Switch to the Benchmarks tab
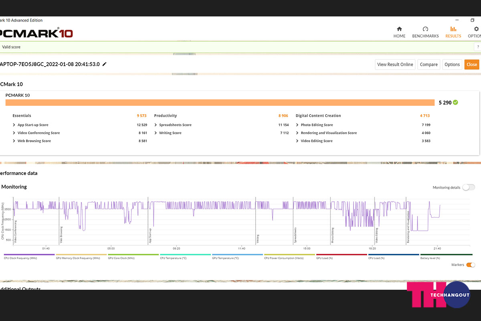 [x=425, y=32]
